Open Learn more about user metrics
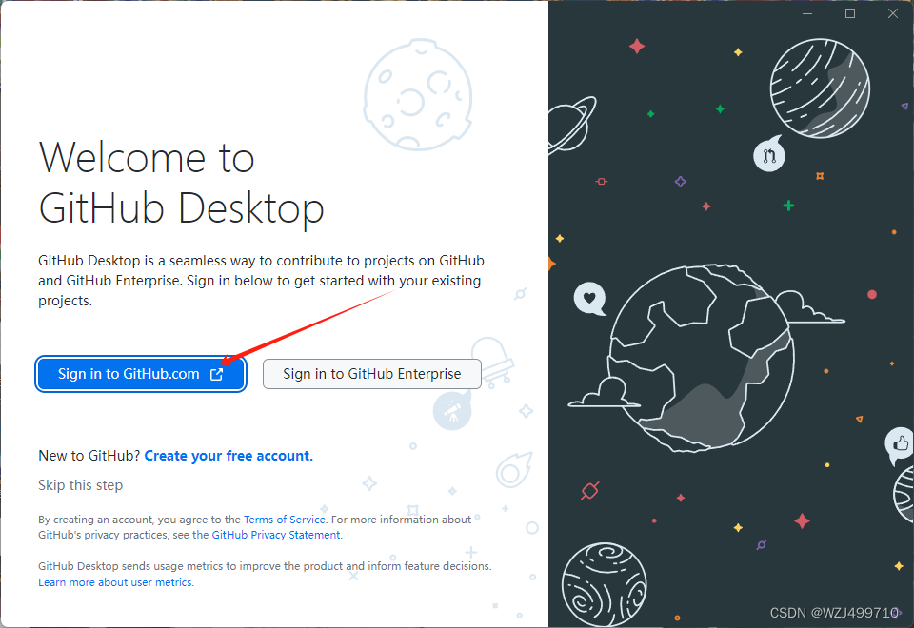This screenshot has width=914, height=628. click(115, 582)
